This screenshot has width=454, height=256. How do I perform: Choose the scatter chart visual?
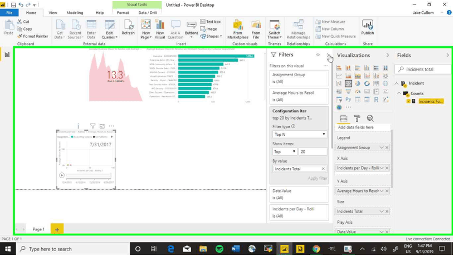coord(348,83)
